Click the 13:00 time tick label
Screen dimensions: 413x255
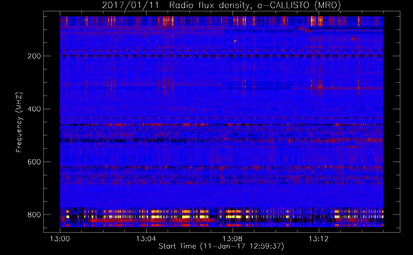pos(60,239)
